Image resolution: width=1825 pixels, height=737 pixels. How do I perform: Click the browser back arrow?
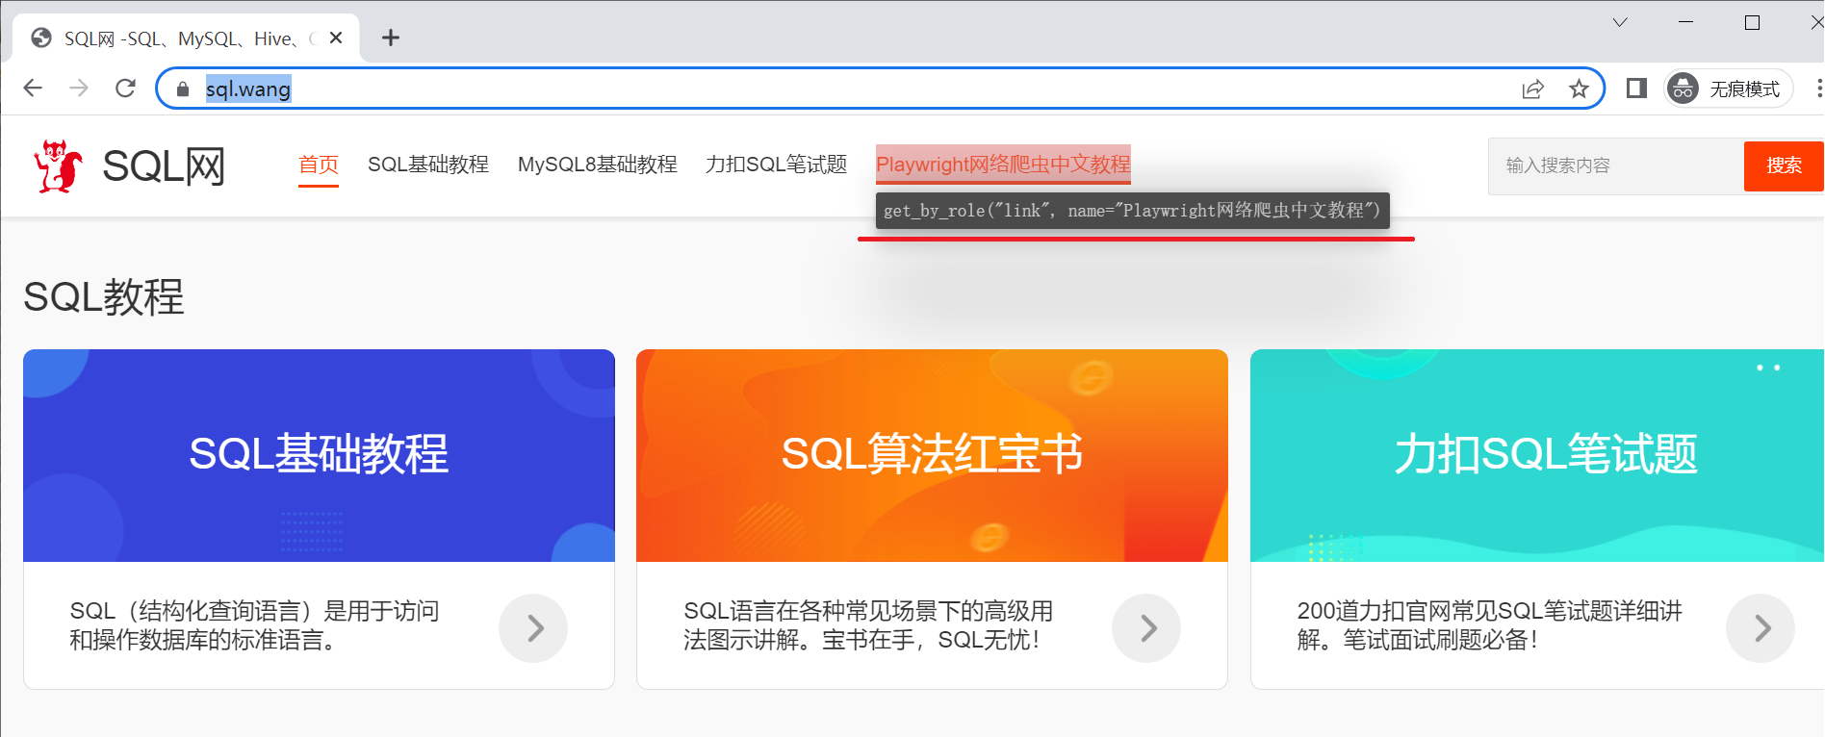[33, 89]
